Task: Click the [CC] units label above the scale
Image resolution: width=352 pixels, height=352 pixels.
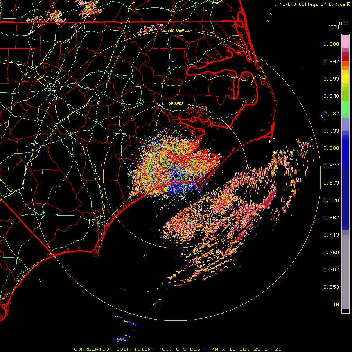Action: [334, 27]
